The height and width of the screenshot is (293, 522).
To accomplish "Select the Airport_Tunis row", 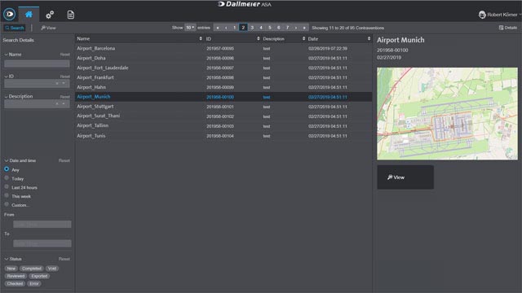I will tap(223, 136).
